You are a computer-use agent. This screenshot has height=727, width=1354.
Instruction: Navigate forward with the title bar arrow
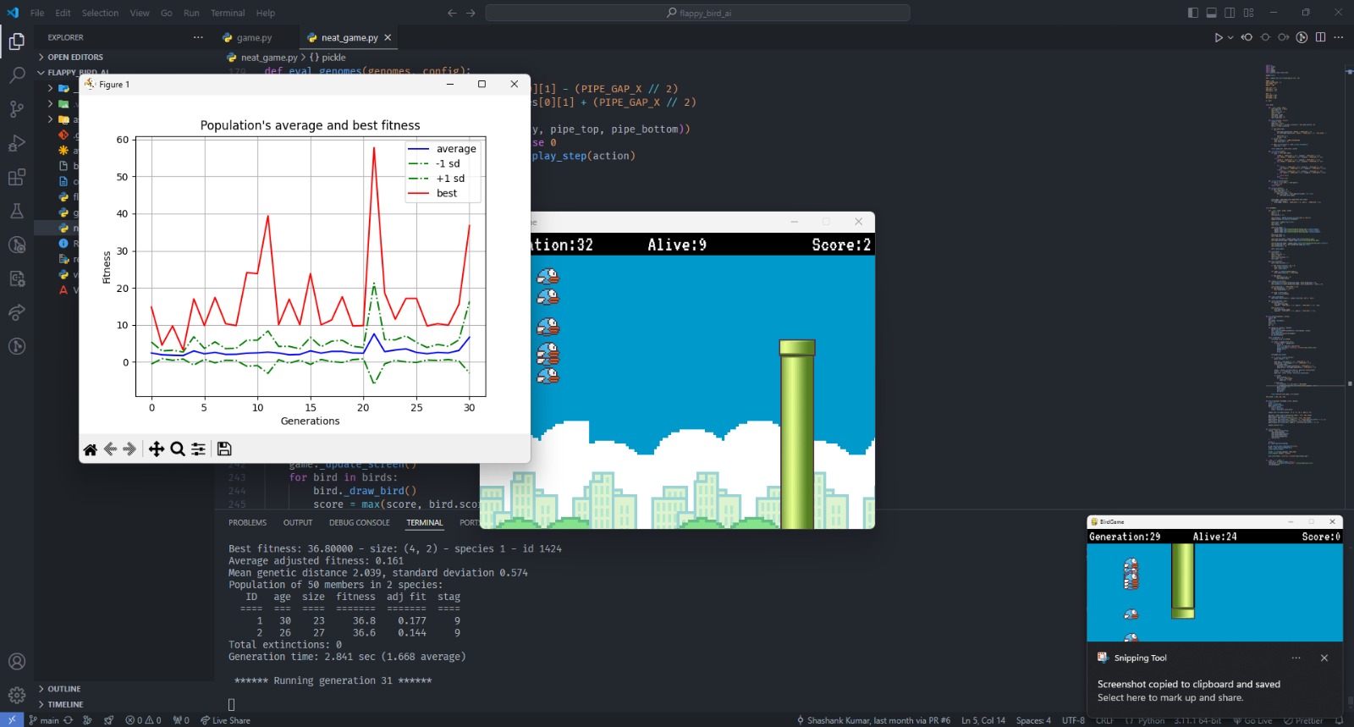coord(471,13)
